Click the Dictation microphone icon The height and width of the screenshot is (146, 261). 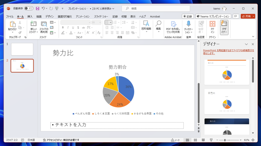tap(188, 24)
